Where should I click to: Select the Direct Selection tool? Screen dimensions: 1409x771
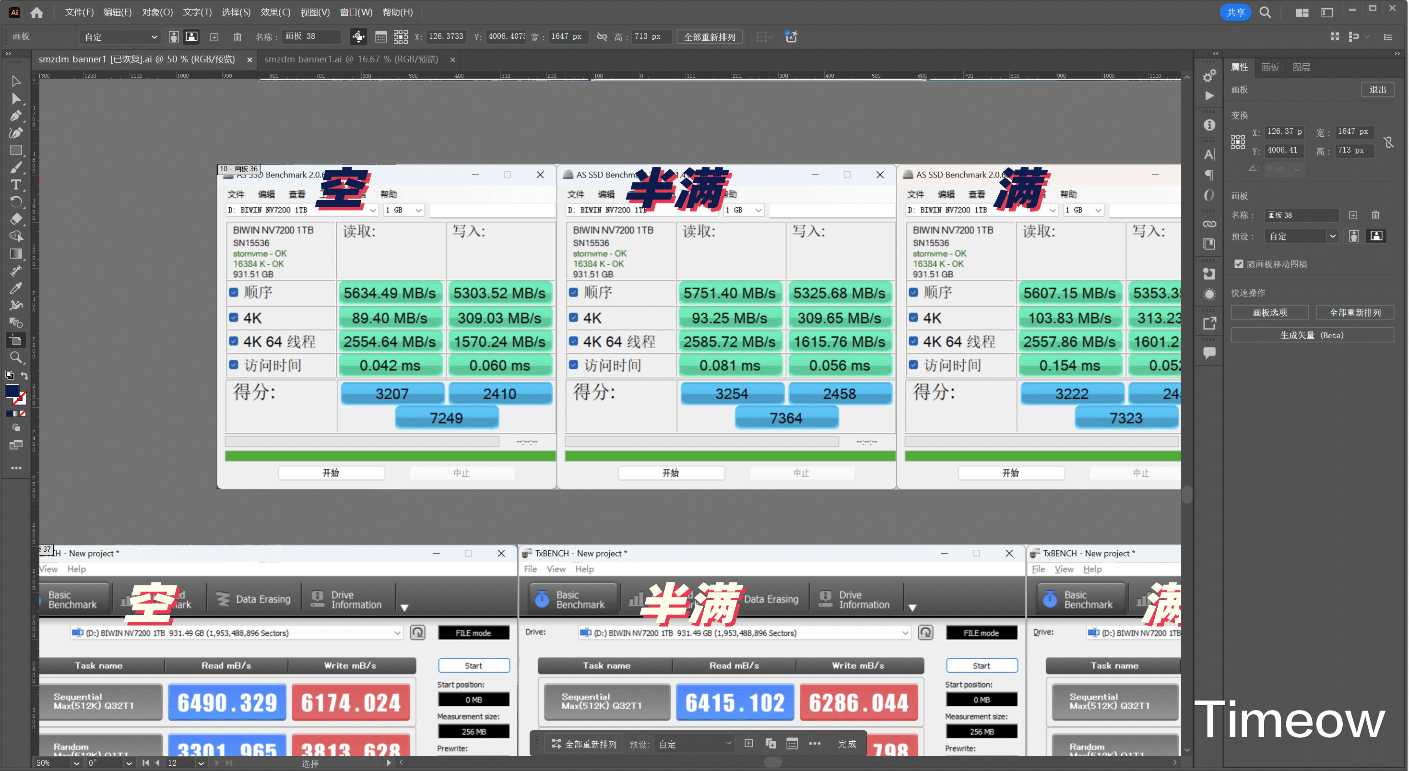(16, 99)
